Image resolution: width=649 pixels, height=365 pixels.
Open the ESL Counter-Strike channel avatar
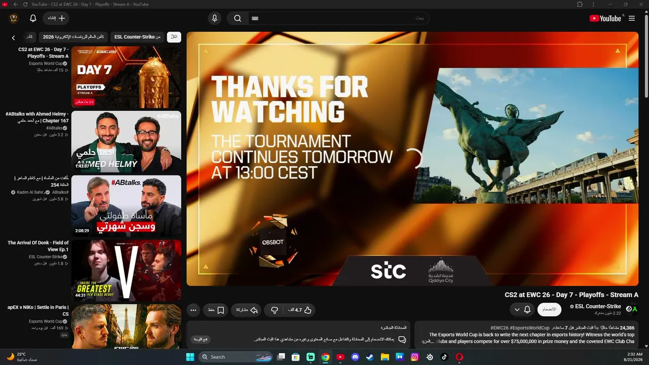coord(631,309)
